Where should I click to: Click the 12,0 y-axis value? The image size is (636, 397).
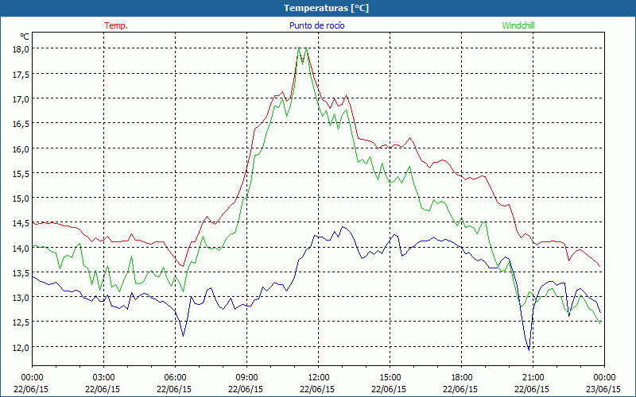tap(21, 347)
